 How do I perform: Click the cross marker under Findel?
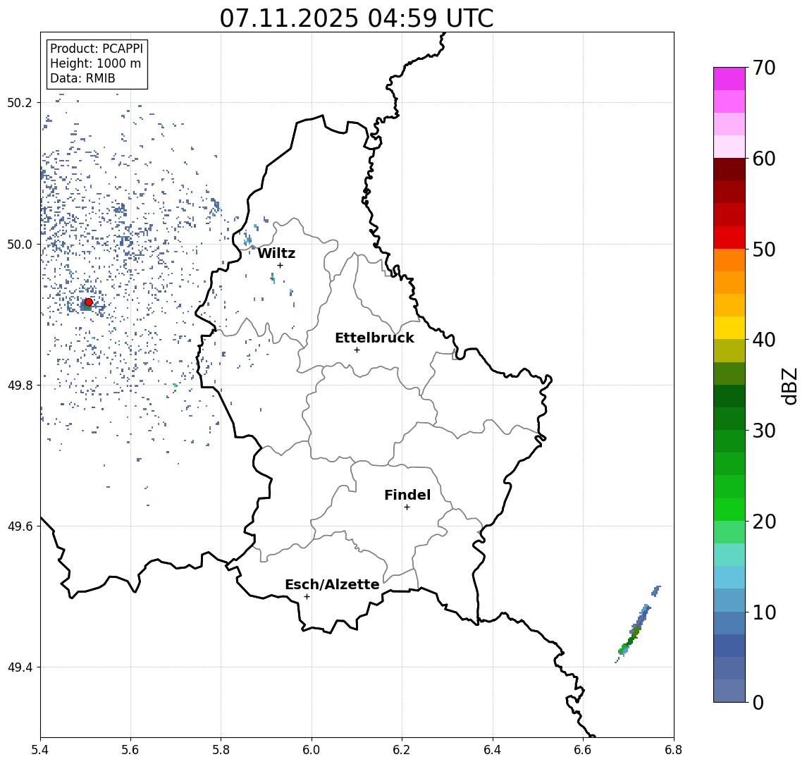point(407,507)
